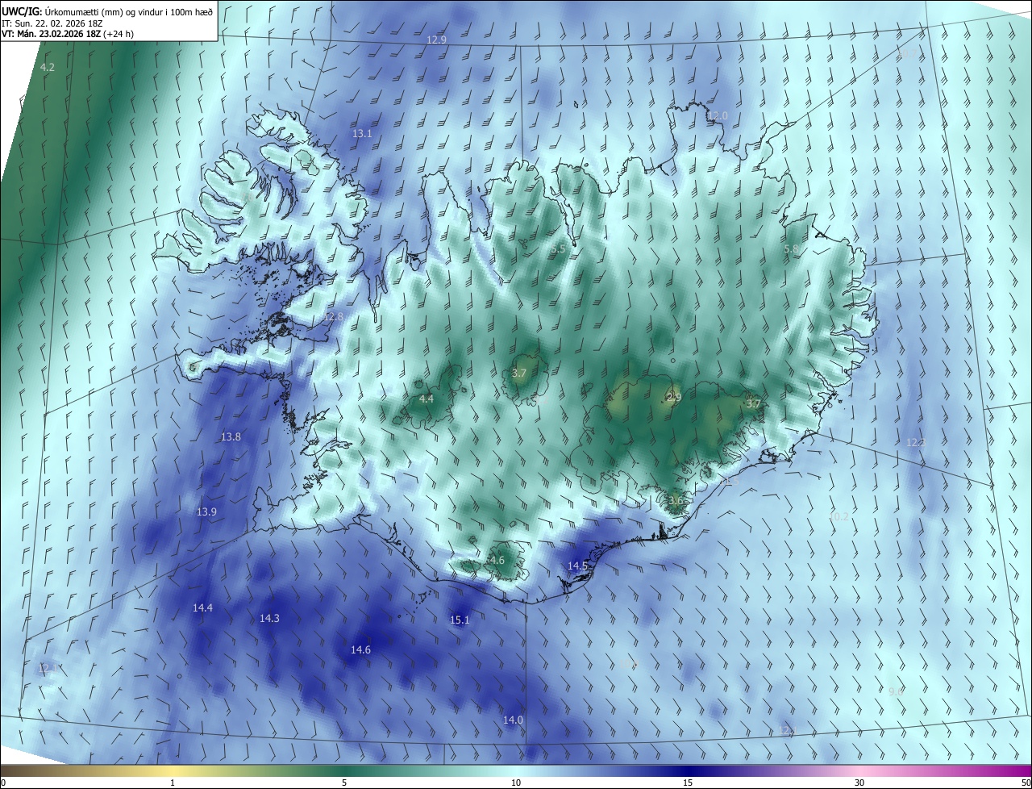Click the 13.8 value label

[231, 437]
